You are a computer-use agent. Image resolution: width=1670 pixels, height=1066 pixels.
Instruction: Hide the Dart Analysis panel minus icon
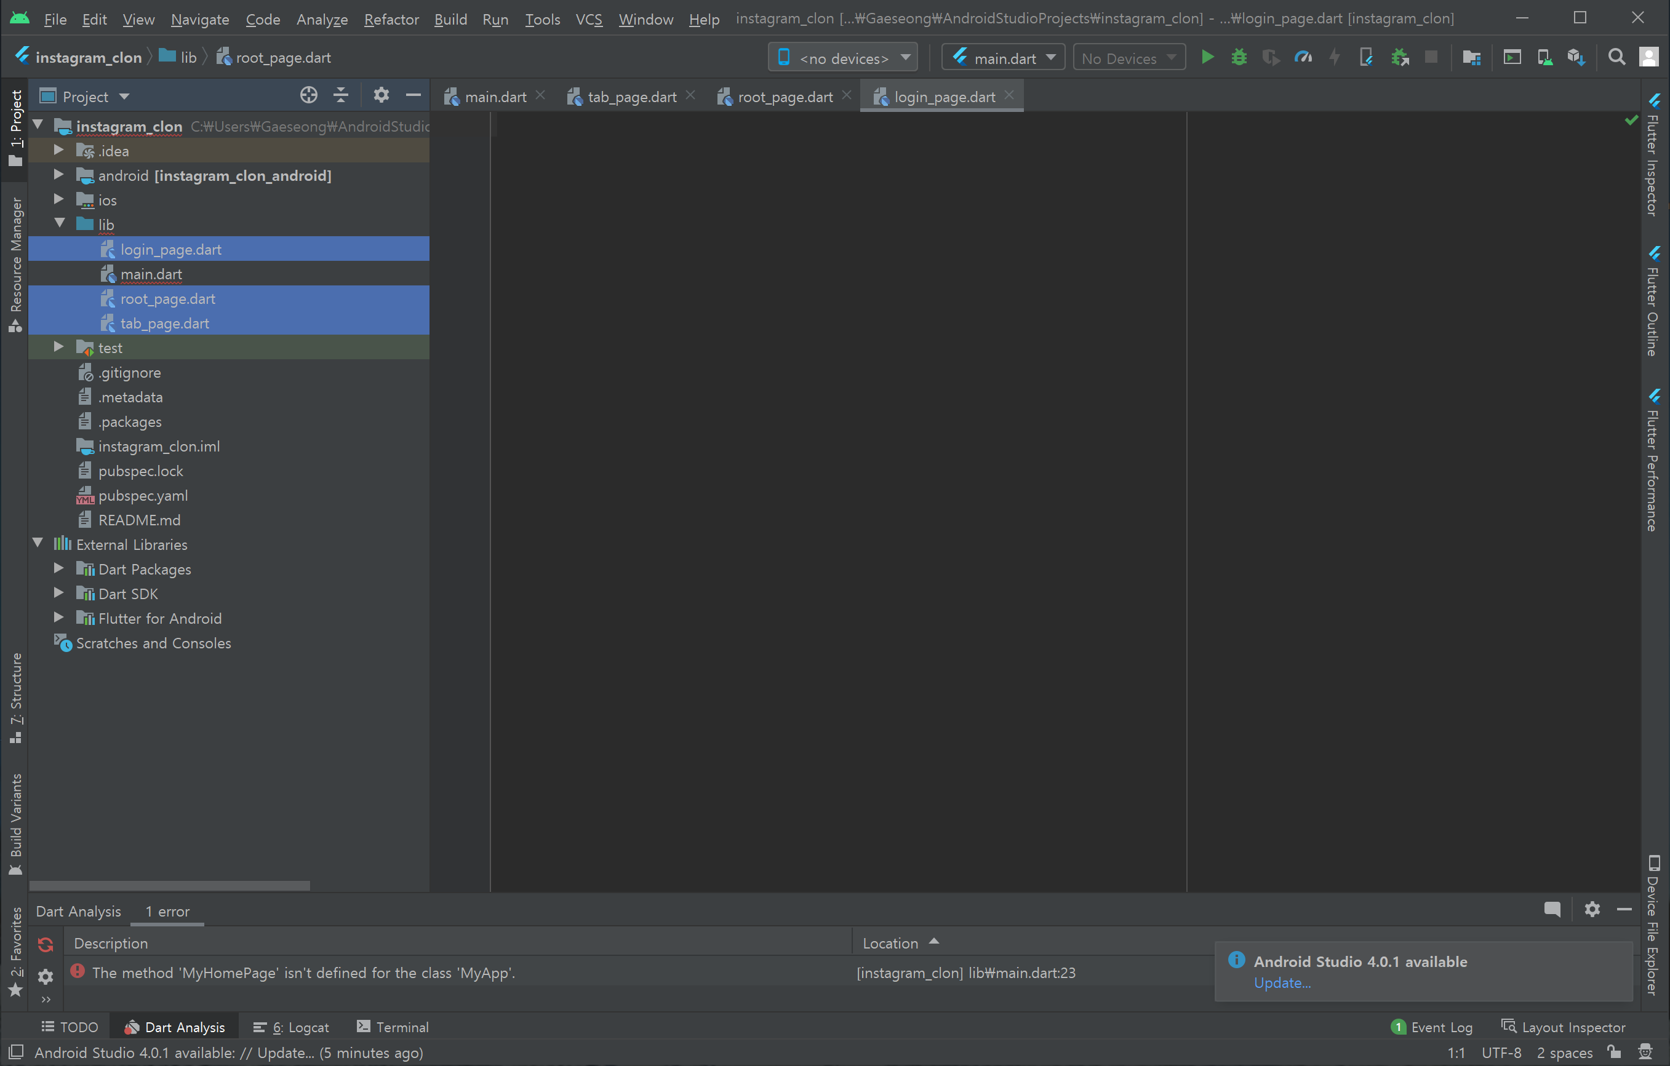pyautogui.click(x=1623, y=909)
